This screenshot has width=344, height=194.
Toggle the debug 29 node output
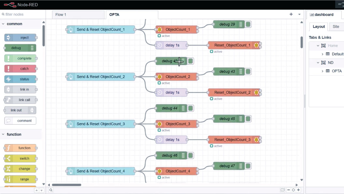tap(248, 24)
